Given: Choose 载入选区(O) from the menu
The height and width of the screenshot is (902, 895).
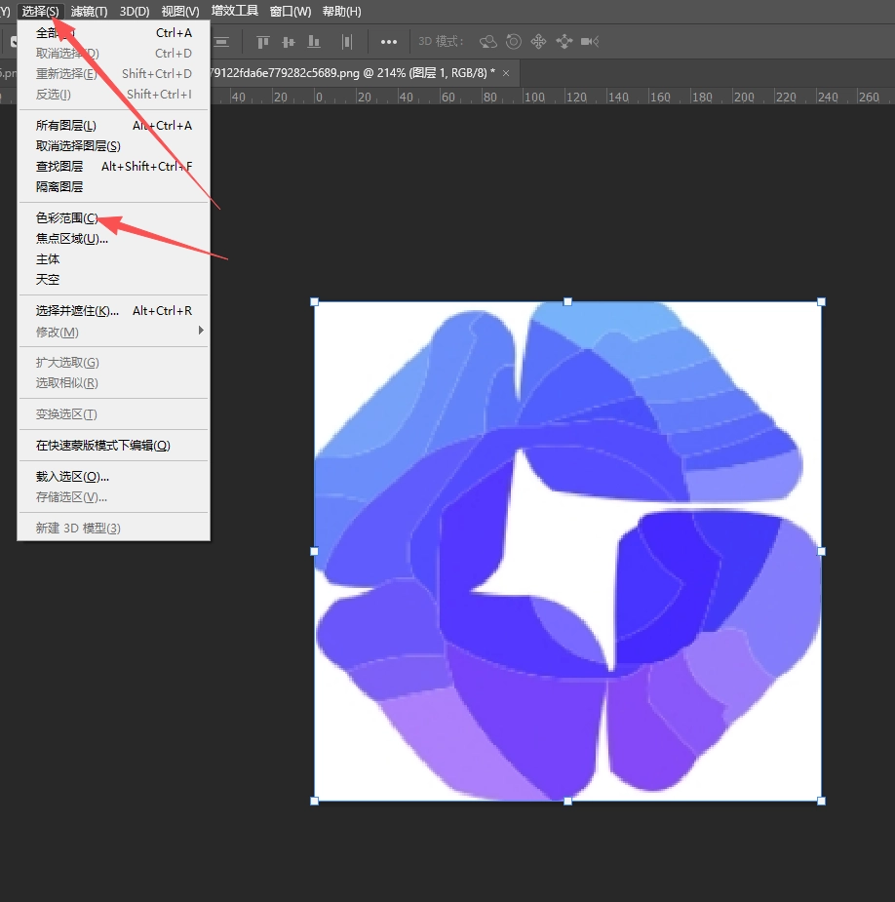Looking at the screenshot, I should pyautogui.click(x=72, y=477).
